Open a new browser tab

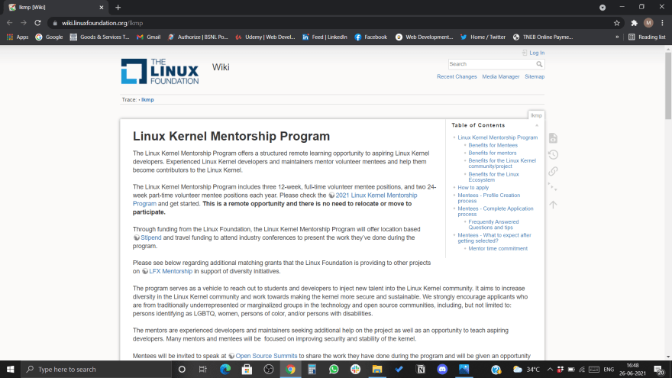coord(118,8)
